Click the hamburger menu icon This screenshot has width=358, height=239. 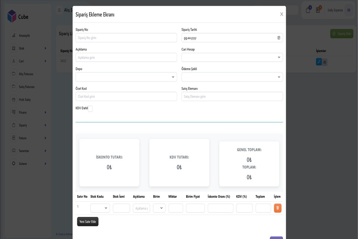click(x=59, y=10)
